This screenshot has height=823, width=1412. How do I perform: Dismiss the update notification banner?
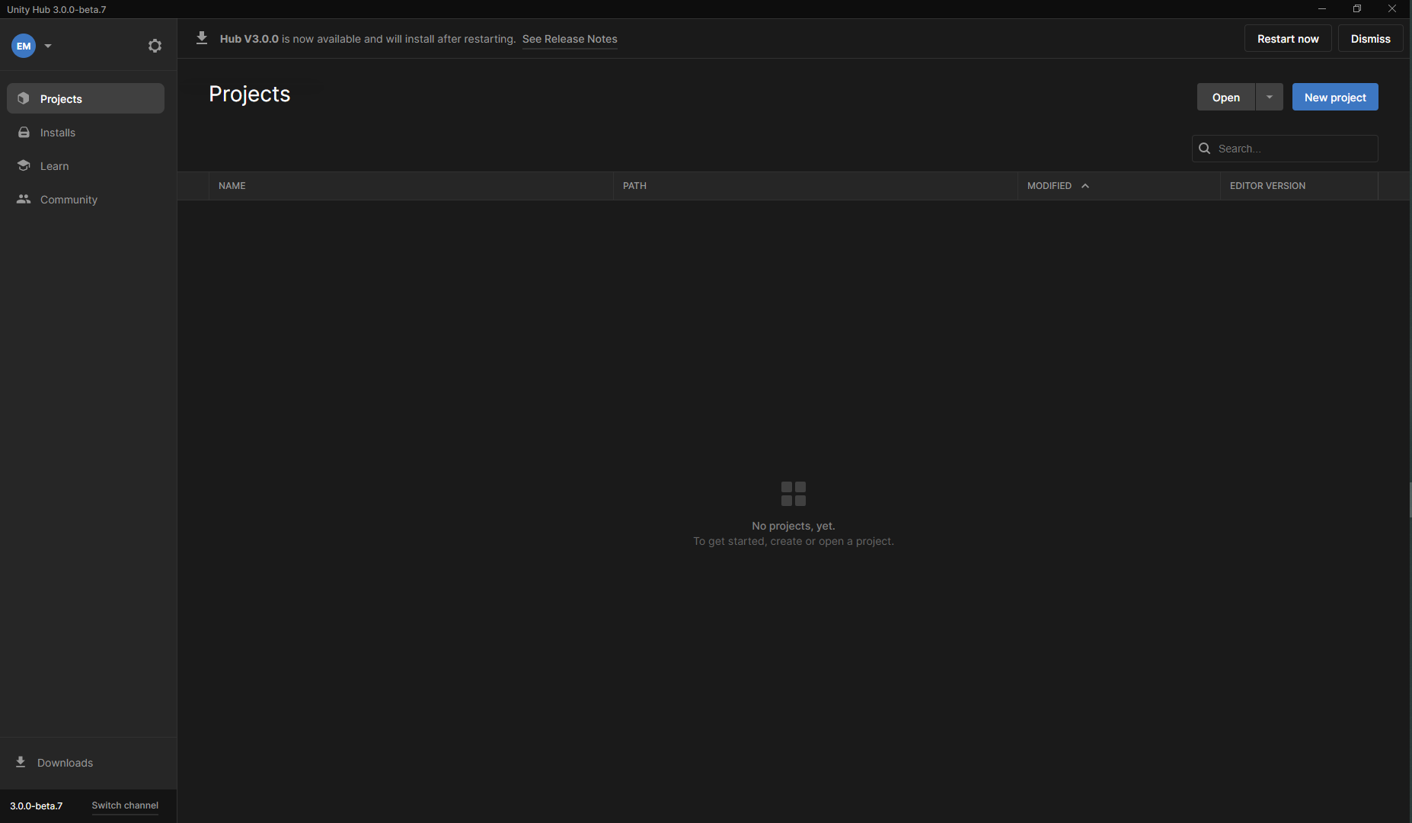[x=1370, y=39]
